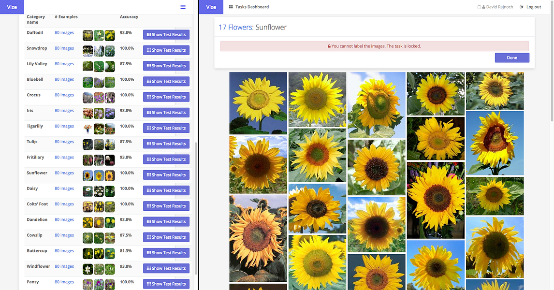
Task: Open 80 images link for Iris
Action: click(x=64, y=110)
